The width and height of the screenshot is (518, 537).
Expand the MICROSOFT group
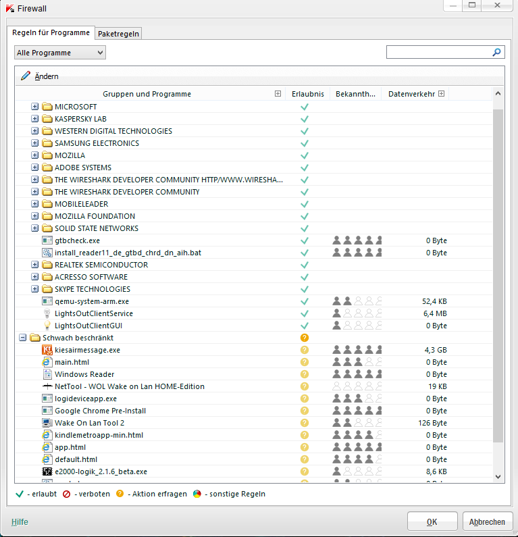[x=34, y=107]
